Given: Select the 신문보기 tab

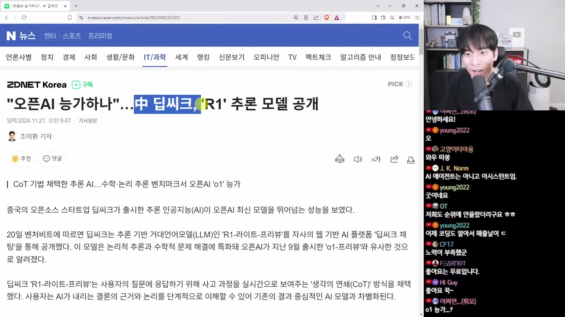Looking at the screenshot, I should 232,57.
